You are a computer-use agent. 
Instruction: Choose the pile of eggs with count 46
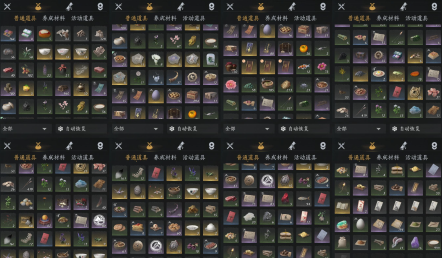point(26,202)
